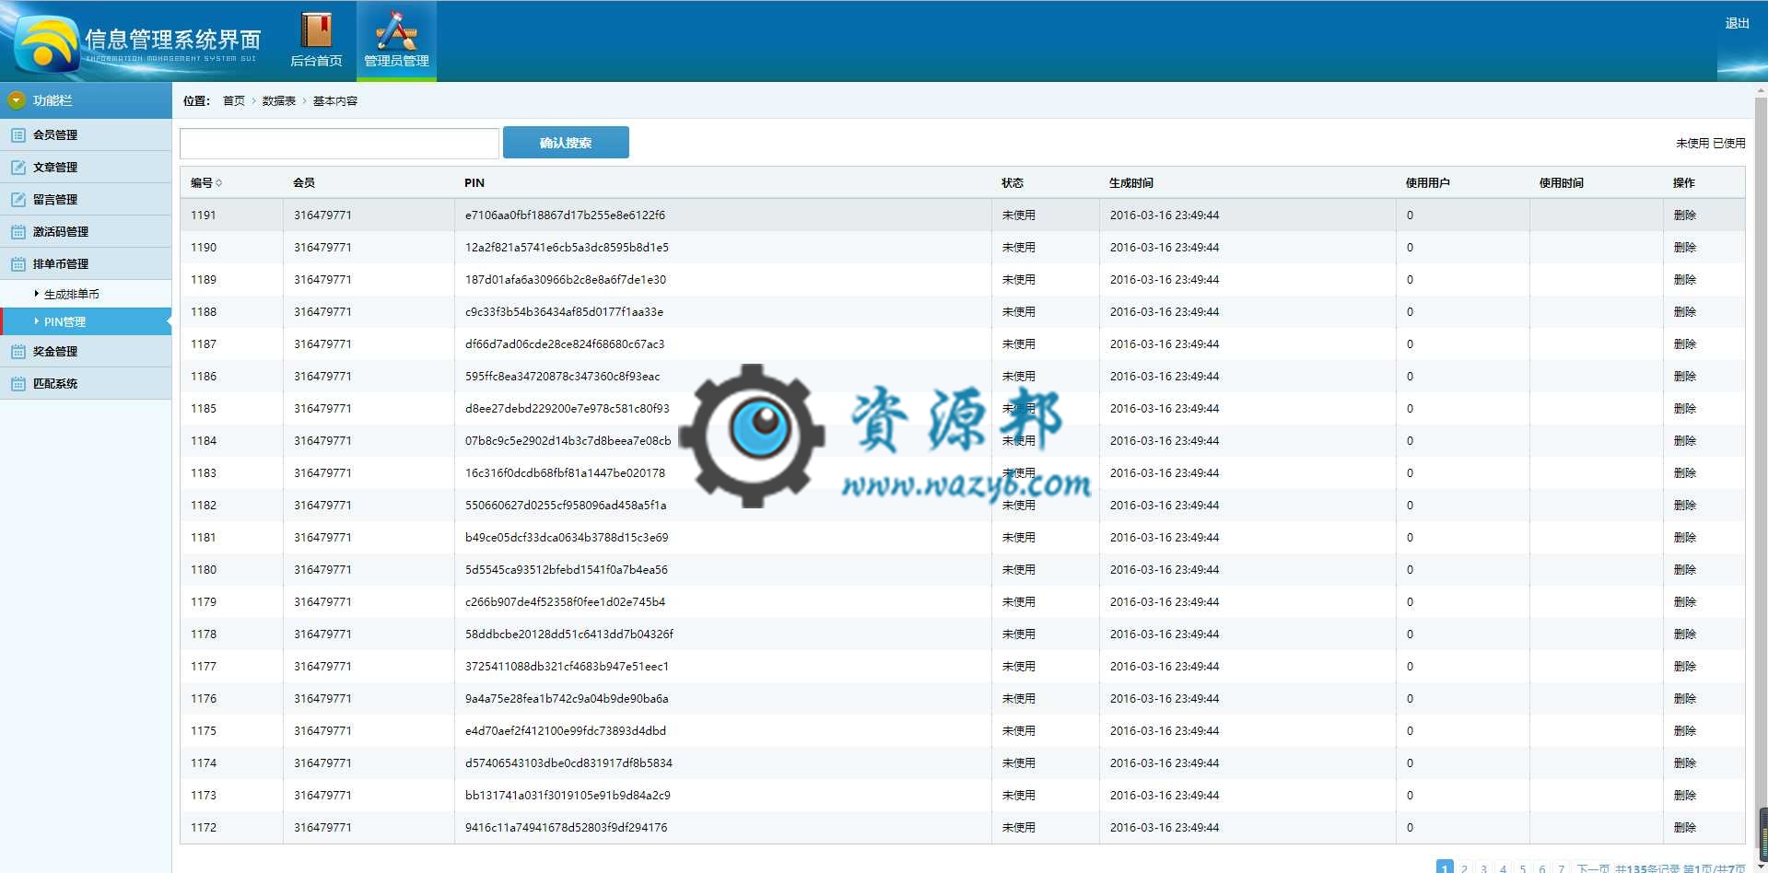Screen dimensions: 1768x873
Task: Go to 首页 in breadcrumb
Action: pyautogui.click(x=234, y=101)
